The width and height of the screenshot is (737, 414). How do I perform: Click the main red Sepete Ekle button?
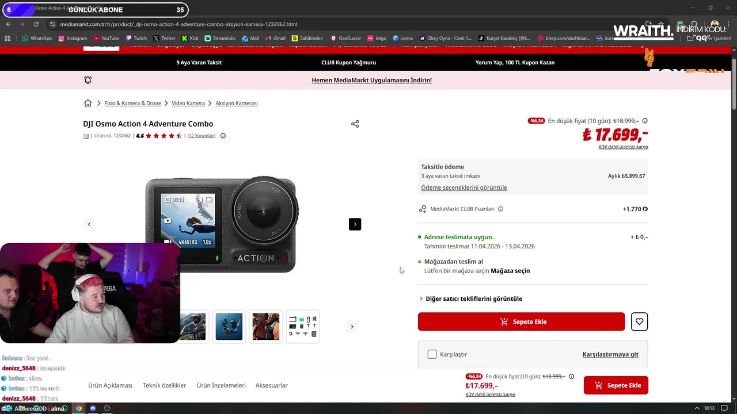521,321
